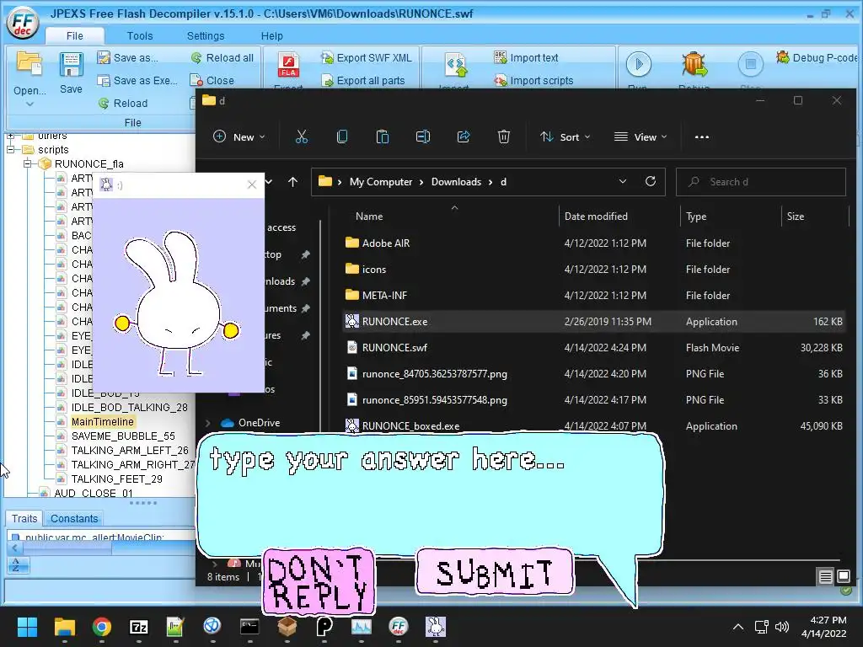Image resolution: width=863 pixels, height=647 pixels.
Task: Open Chrome from the taskbar
Action: pos(102,627)
